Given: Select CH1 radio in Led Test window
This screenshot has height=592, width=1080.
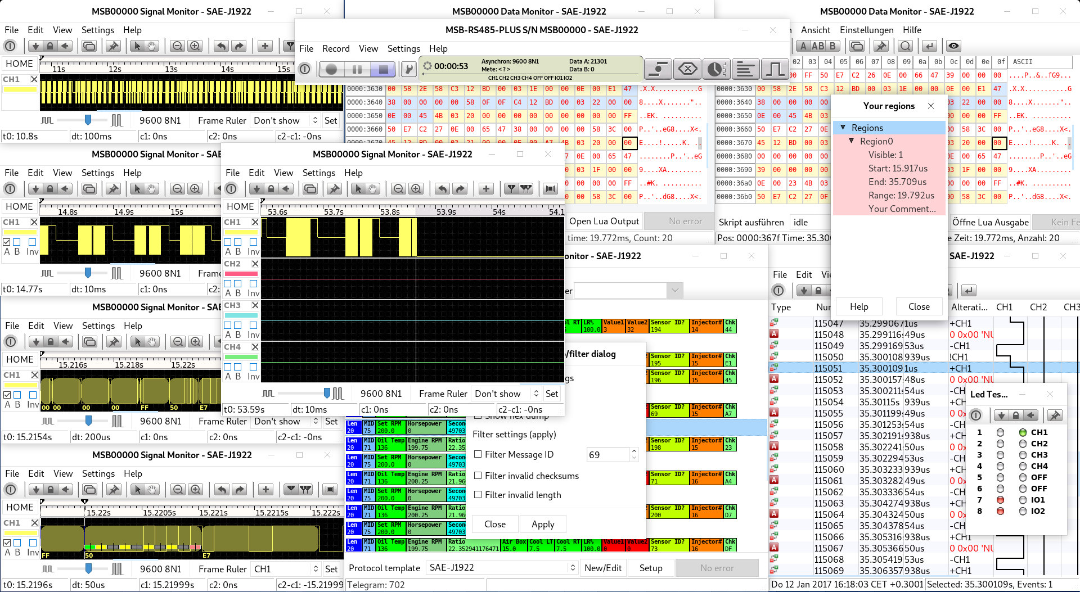Looking at the screenshot, I should coord(1023,432).
